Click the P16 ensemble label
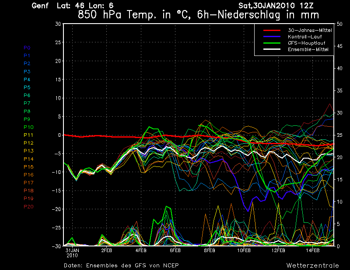Screen dimensions: 350x270 pyautogui.click(x=28, y=175)
